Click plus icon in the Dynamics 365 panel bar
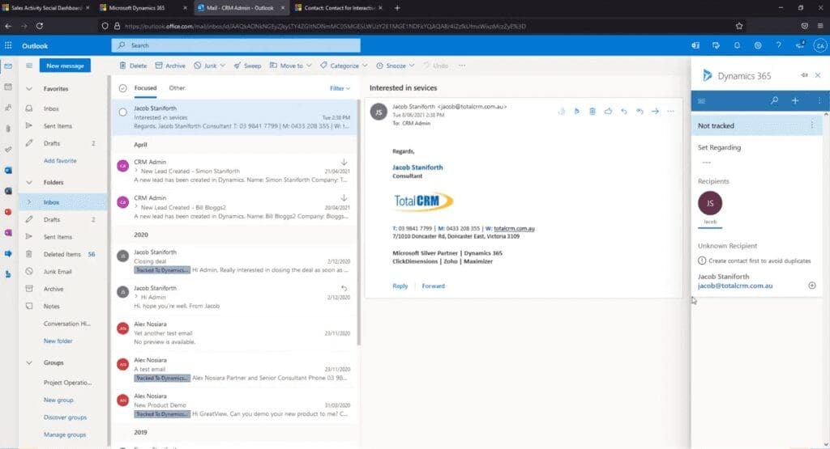830x449 pixels. tap(795, 100)
